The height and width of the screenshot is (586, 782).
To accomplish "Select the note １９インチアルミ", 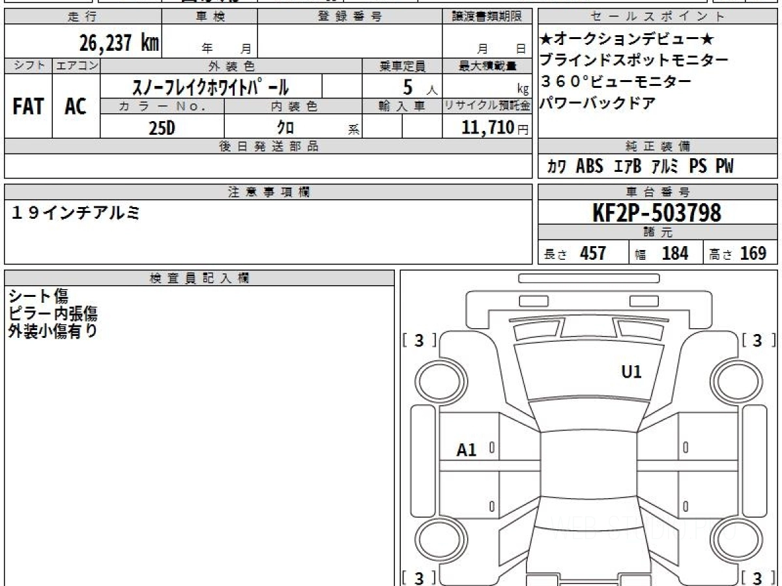I will (76, 212).
